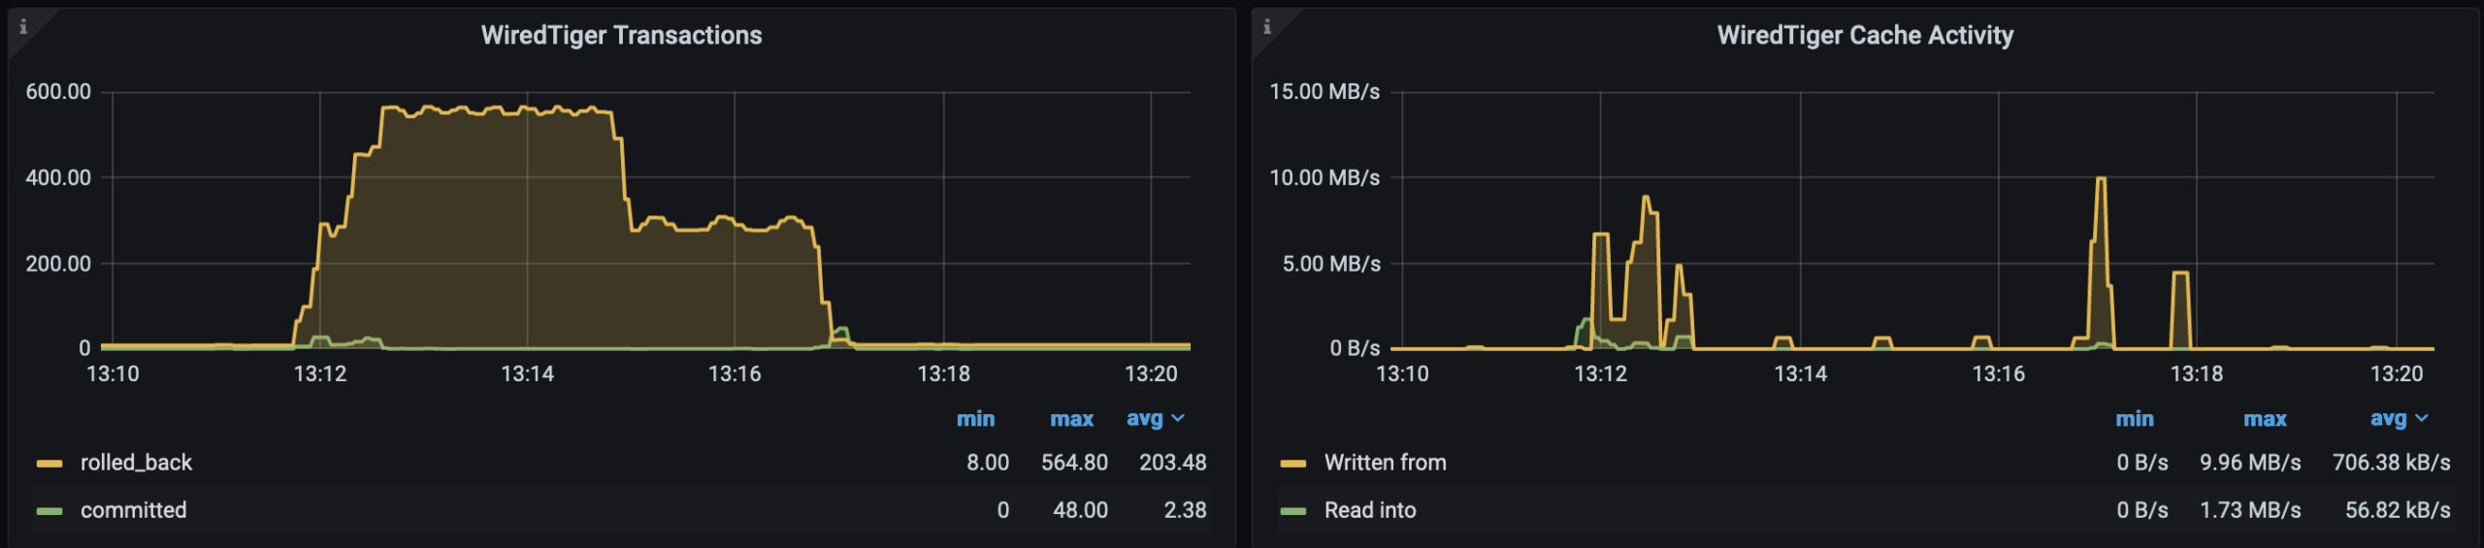Click the committed green series color swatch
2484x548 pixels.
coord(49,511)
